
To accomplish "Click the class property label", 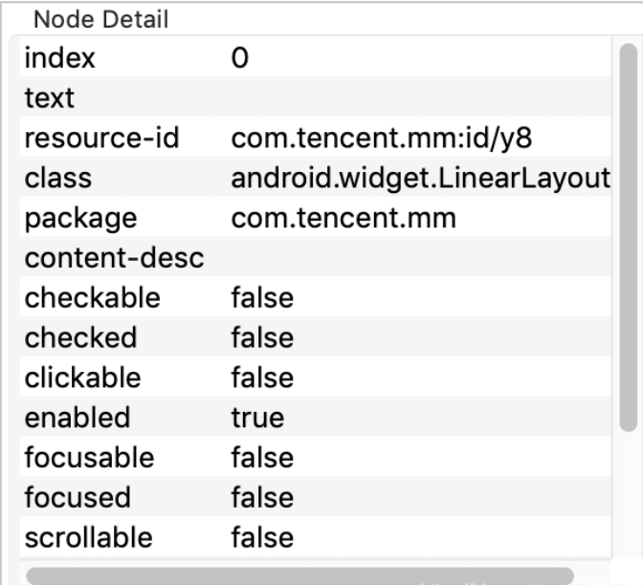I will tap(58, 179).
